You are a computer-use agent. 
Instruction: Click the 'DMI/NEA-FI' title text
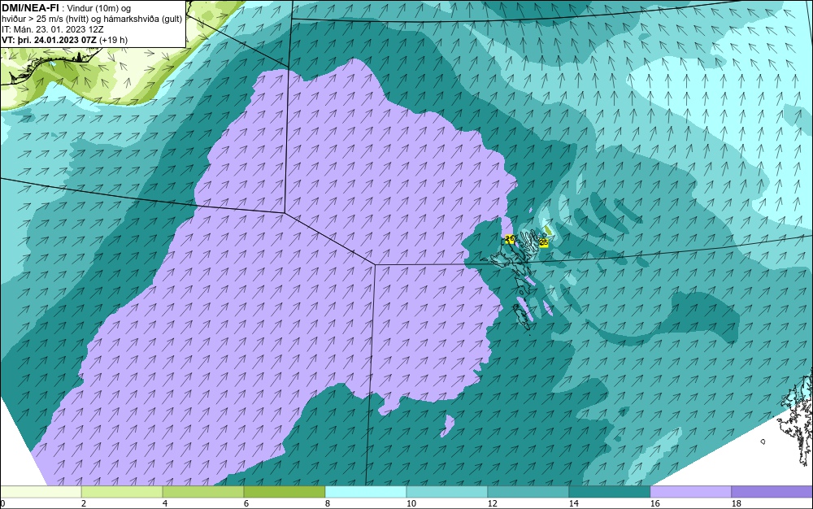click(x=30, y=8)
